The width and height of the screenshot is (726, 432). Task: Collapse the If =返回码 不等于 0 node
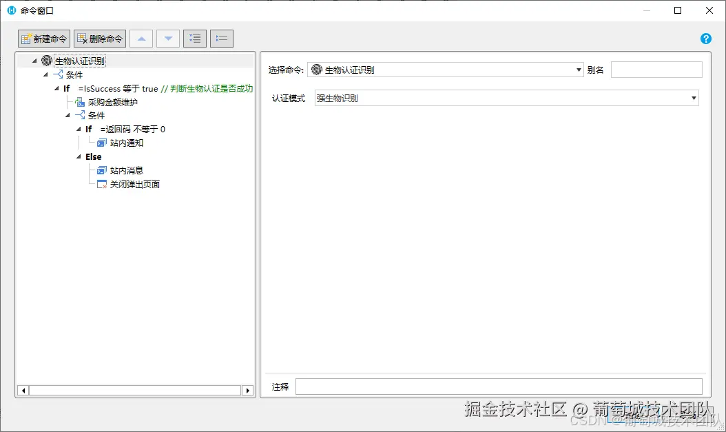(x=78, y=129)
